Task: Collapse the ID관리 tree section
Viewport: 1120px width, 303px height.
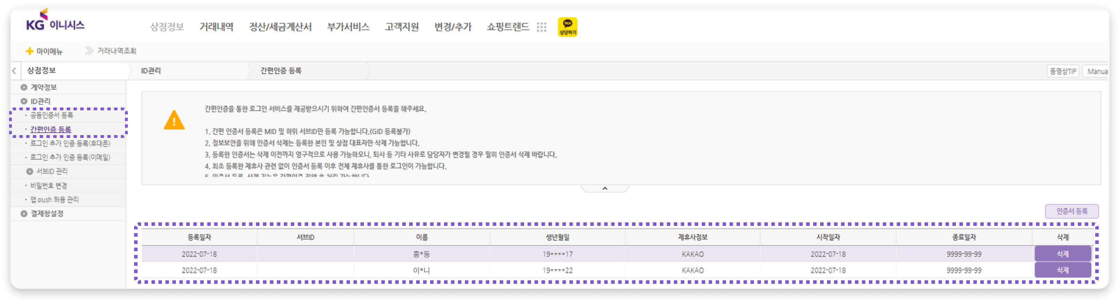Action: point(24,101)
